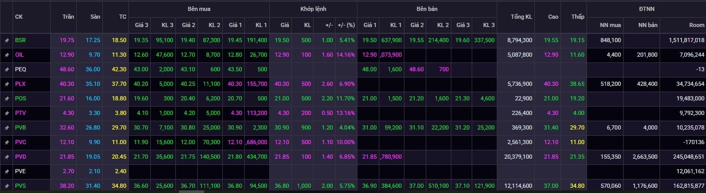Click the horizontal scrollbar thumb at bottom
Screen dimensions: 706x193
click(x=191, y=191)
